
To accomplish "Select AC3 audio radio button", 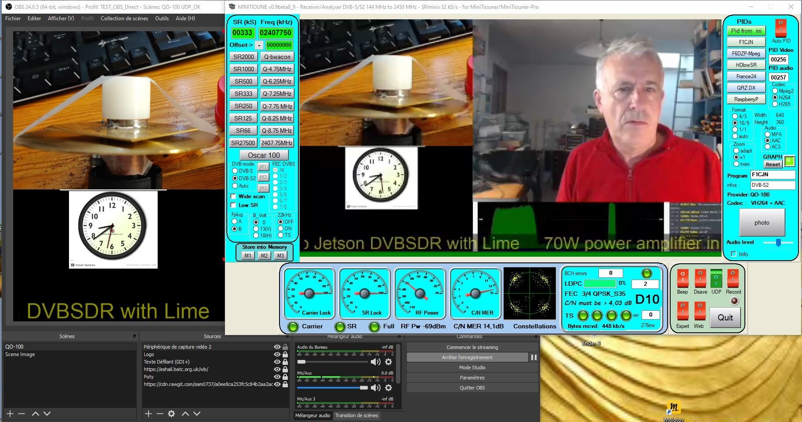I will (768, 147).
